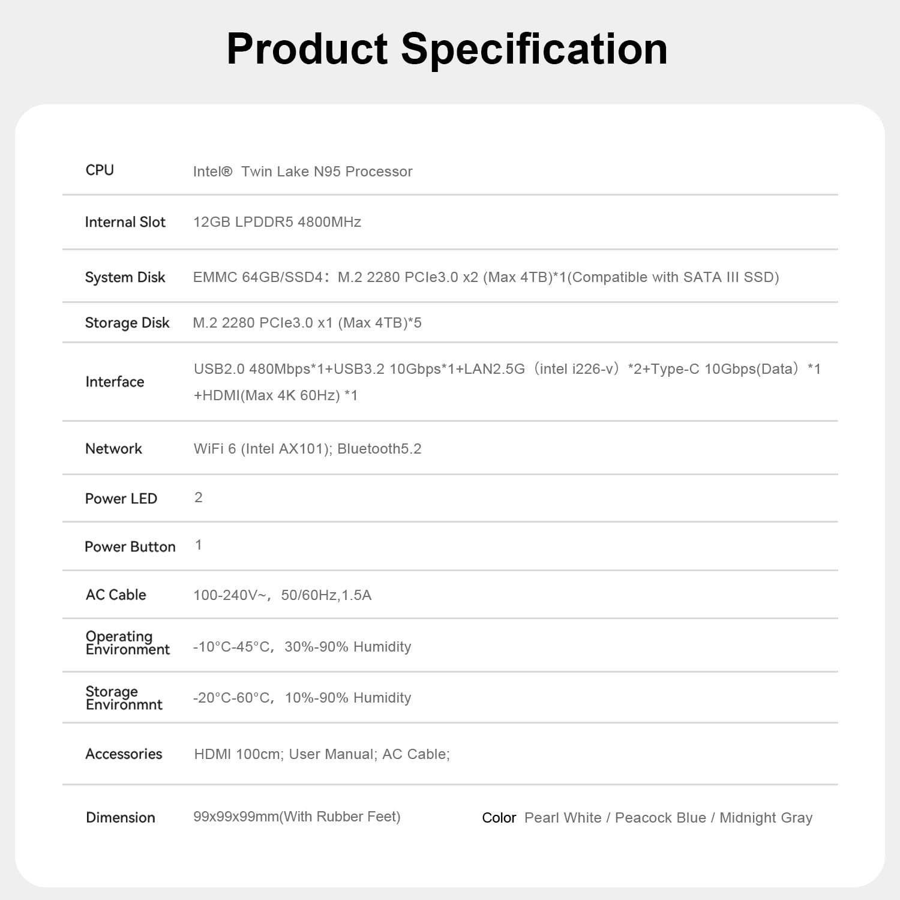Click the HDMI(Max 4K 60Hz) text line
The image size is (900, 900).
point(275,395)
